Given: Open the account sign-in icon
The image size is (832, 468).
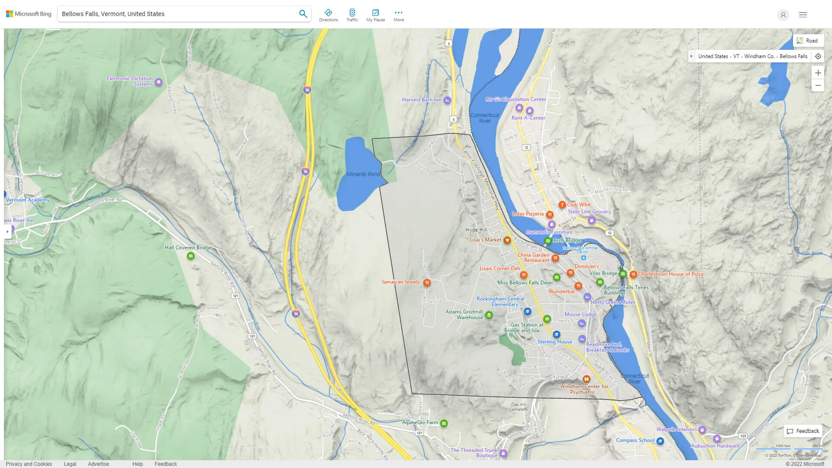Looking at the screenshot, I should pyautogui.click(x=783, y=15).
